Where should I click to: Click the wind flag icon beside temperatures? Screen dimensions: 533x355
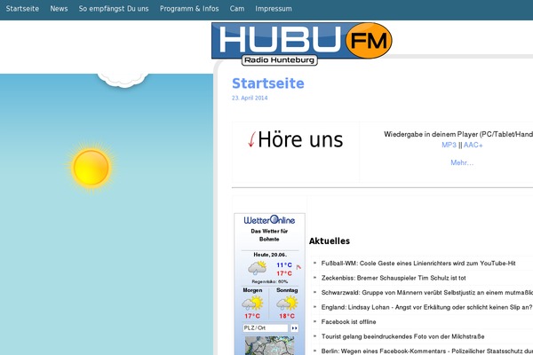point(298,267)
